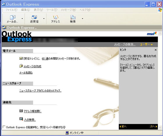Click the compose icon beside メッセージの作成
The height and width of the screenshot is (136, 163).
tap(21, 66)
